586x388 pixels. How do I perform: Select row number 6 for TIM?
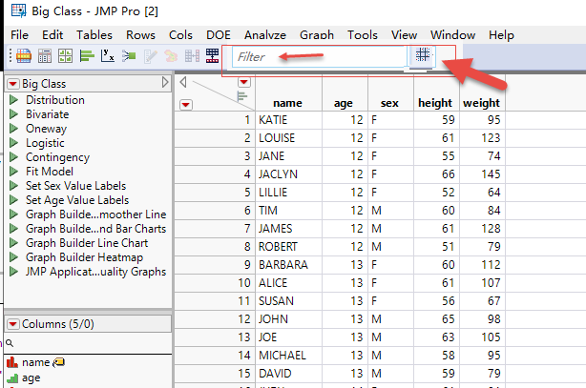215,211
